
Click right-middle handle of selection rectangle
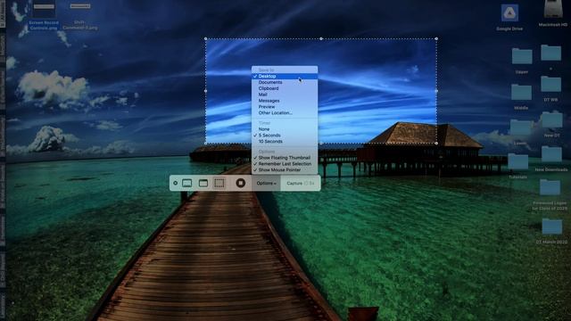[x=436, y=91]
